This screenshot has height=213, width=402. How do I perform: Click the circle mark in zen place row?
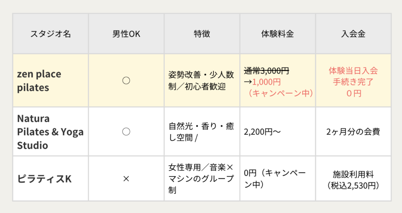[x=126, y=81]
